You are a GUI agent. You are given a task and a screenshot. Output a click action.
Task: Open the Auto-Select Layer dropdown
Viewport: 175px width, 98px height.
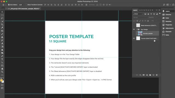(x=21, y=5)
